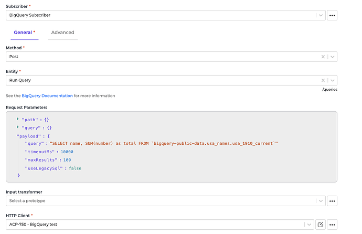Open HTTP Client more options menu
Image resolution: width=362 pixels, height=234 pixels.
[332, 225]
